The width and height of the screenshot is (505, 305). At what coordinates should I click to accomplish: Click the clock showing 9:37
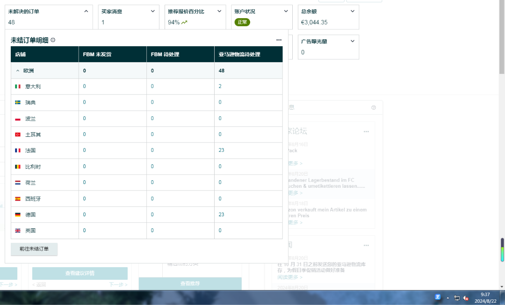[485, 294]
